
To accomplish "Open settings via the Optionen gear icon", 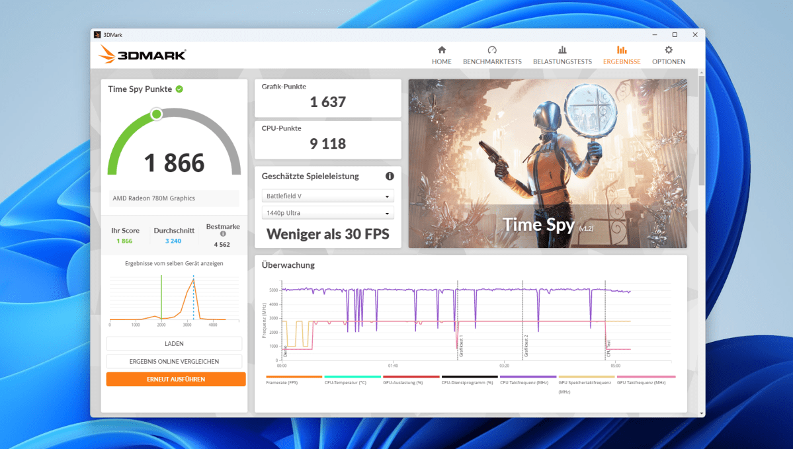I will point(668,50).
